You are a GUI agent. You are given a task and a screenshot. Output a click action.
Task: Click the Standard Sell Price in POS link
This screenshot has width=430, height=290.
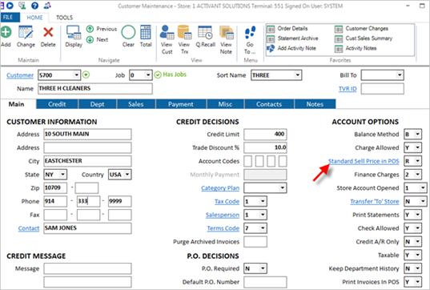pyautogui.click(x=364, y=161)
